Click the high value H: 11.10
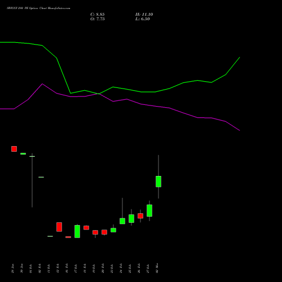Image resolution: width=282 pixels, height=282 pixels. 144,15
